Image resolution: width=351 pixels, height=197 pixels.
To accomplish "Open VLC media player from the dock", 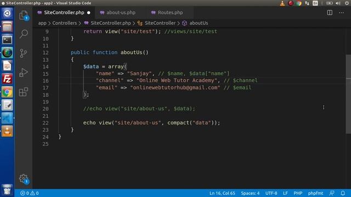I will click(x=7, y=131).
